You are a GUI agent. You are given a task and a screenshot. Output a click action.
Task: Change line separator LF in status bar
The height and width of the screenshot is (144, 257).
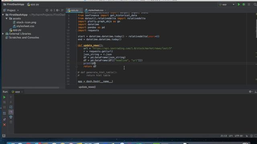231,136
